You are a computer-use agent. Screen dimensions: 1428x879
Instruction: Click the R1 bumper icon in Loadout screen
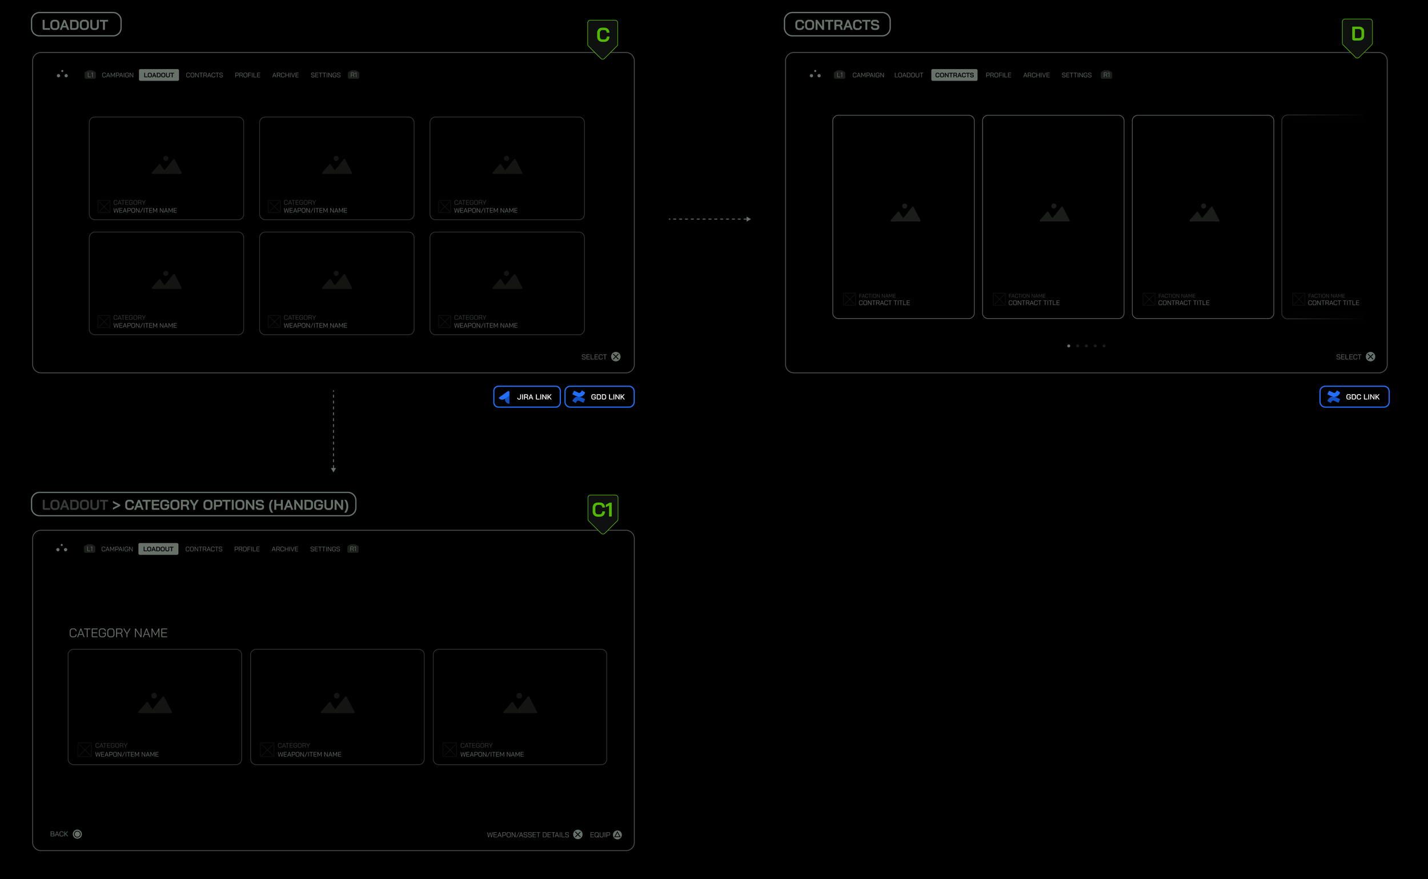(x=354, y=75)
